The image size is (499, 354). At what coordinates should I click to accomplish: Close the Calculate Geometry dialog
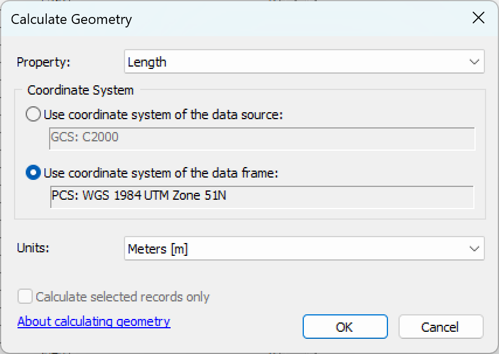[479, 18]
